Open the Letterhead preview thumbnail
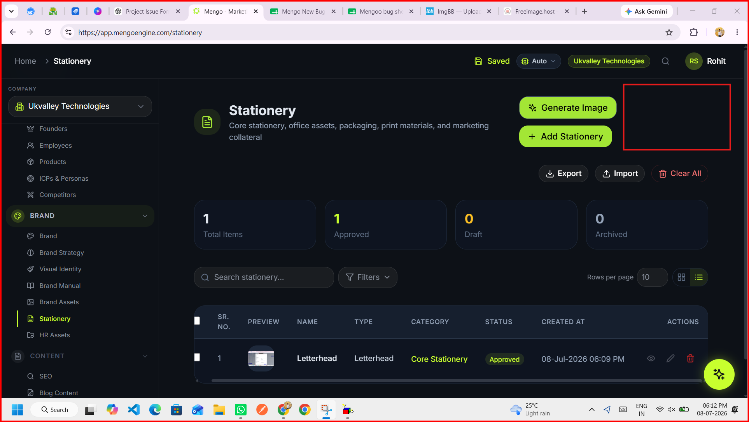This screenshot has width=749, height=422. (x=261, y=358)
